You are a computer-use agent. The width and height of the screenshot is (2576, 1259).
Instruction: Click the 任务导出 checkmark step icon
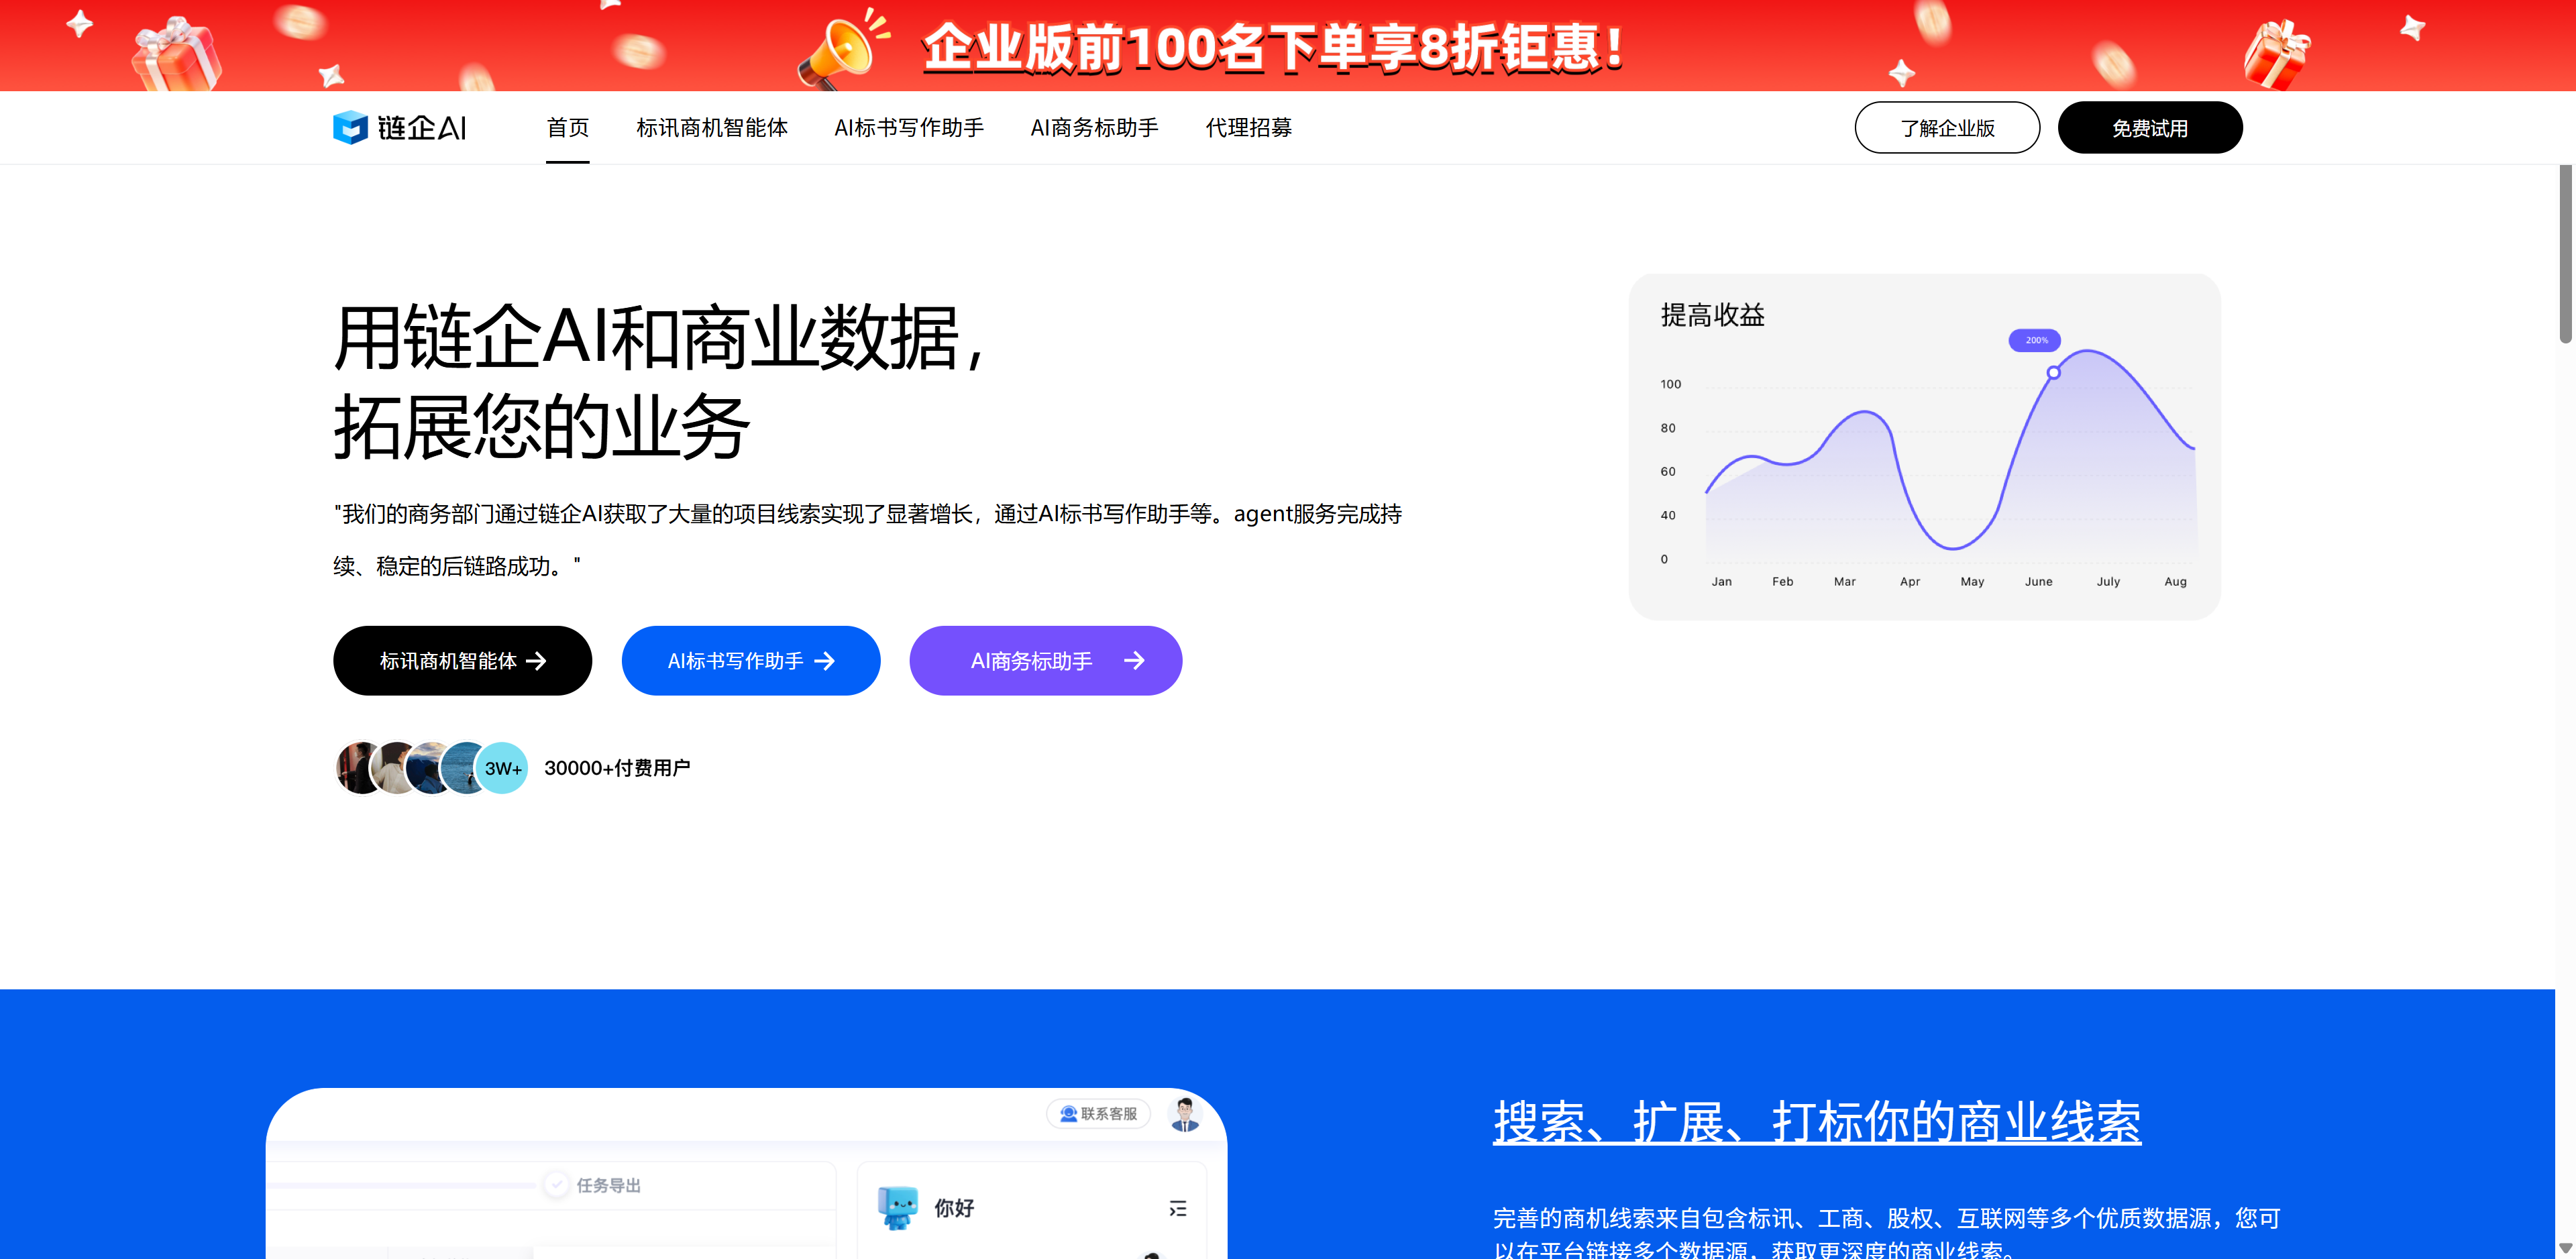557,1185
